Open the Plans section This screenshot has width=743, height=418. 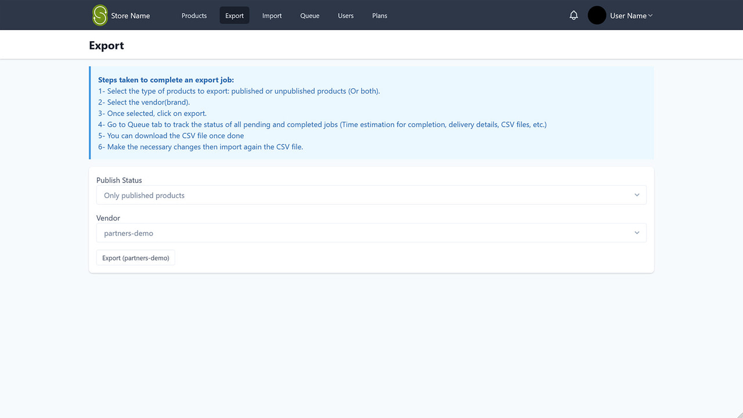click(380, 16)
